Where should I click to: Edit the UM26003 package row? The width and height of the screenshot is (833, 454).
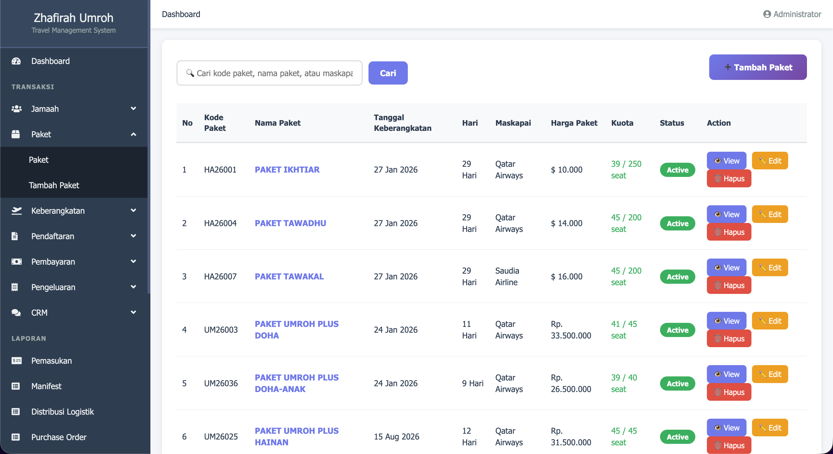(x=770, y=321)
